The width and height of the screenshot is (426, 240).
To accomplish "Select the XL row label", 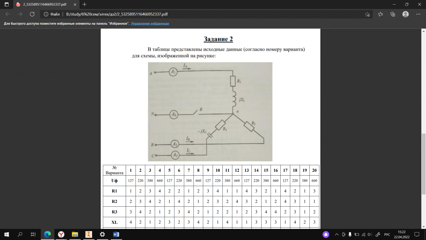I will [x=114, y=222].
